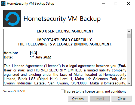Image resolution: width=135 pixels, height=105 pixels.
Task: Click the scrollbar thumb in the license box
Action: 129,36
